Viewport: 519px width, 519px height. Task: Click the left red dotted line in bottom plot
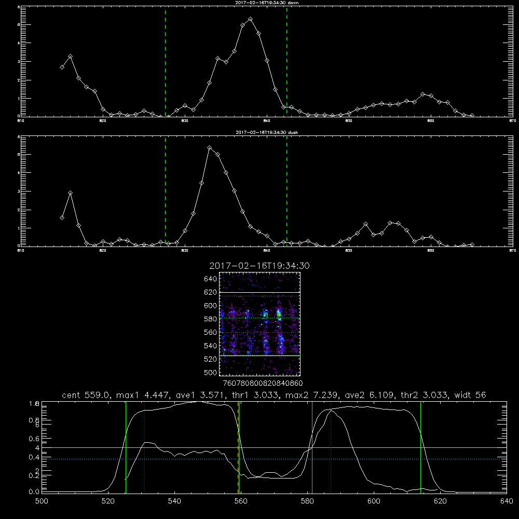click(145, 447)
